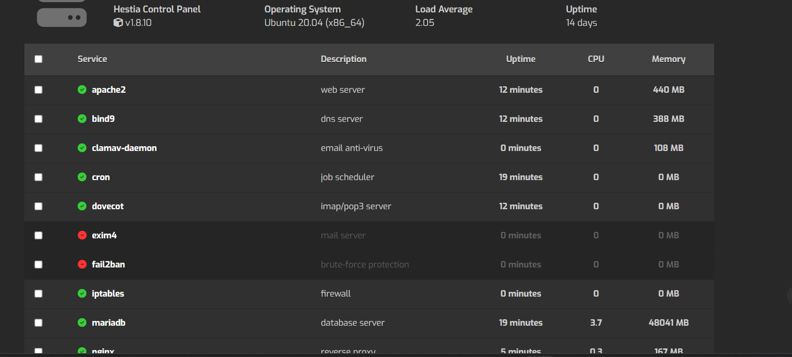Click the Hestia Control Panel title
The image size is (792, 357).
(x=157, y=9)
